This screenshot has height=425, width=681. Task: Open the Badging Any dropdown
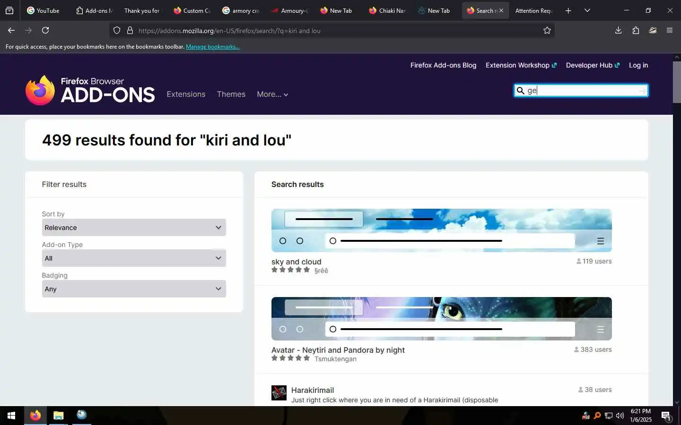134,289
